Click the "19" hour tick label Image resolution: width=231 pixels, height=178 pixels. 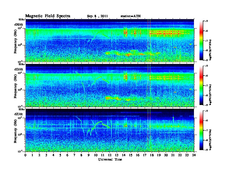[x=159, y=155]
